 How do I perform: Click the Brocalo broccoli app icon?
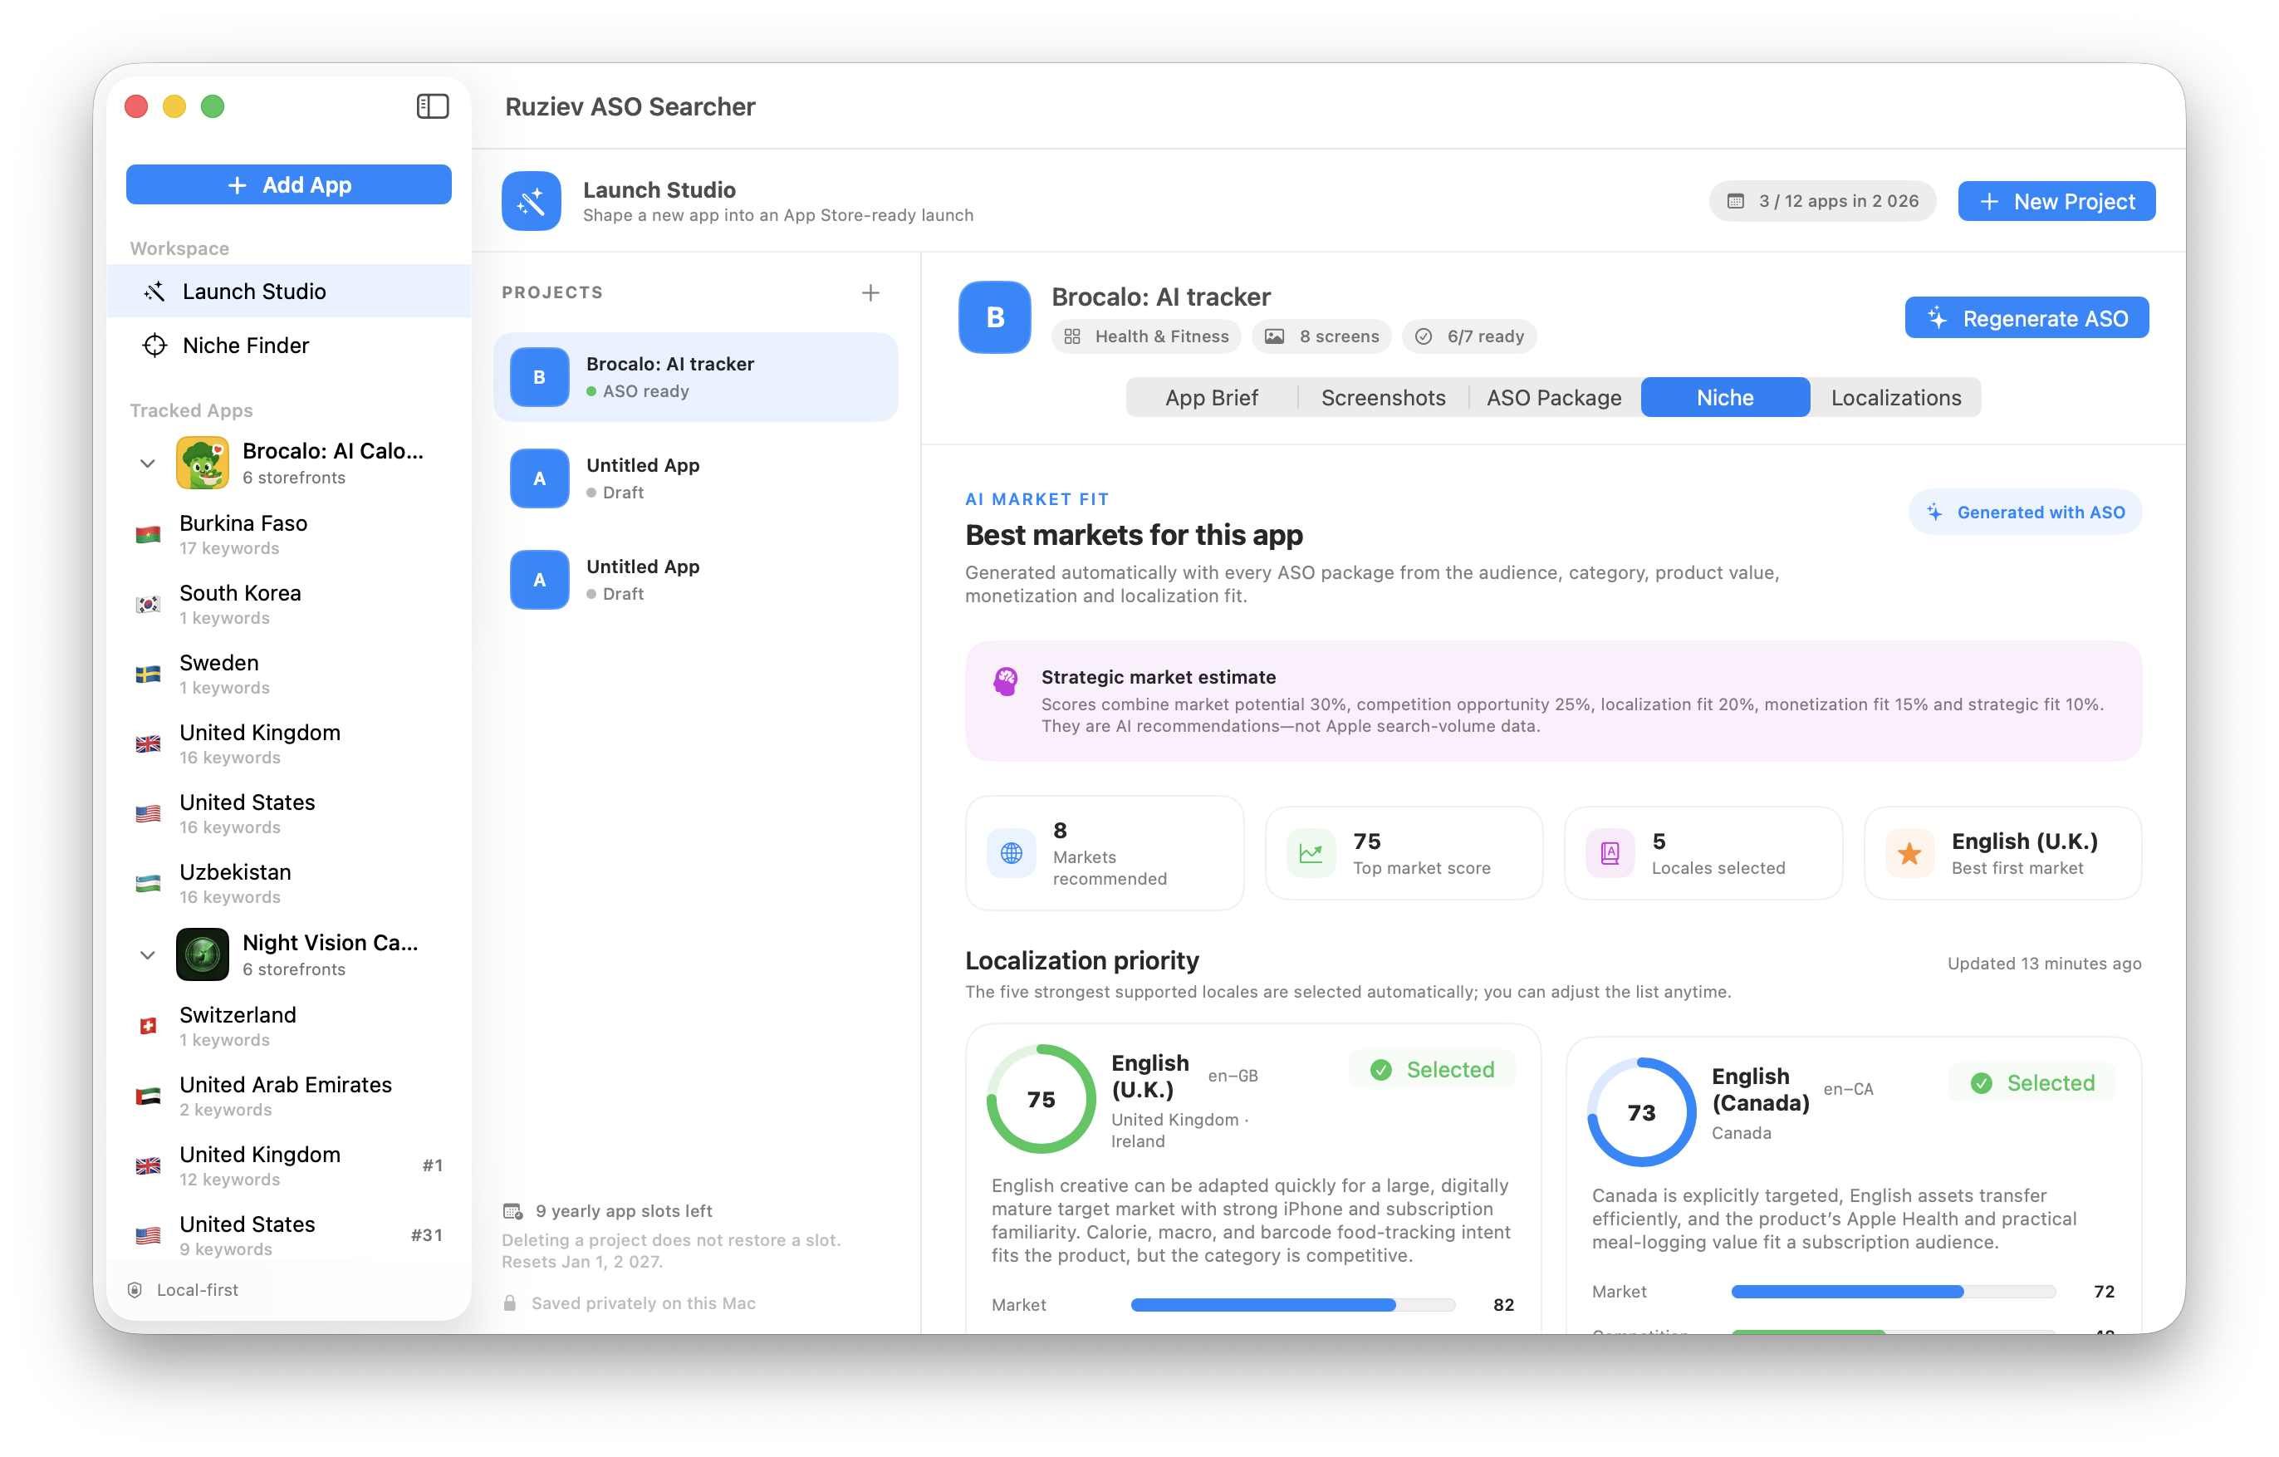pos(203,463)
